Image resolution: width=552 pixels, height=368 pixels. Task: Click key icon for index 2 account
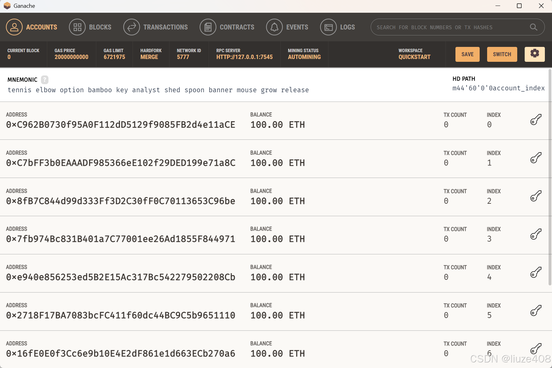pyautogui.click(x=536, y=196)
